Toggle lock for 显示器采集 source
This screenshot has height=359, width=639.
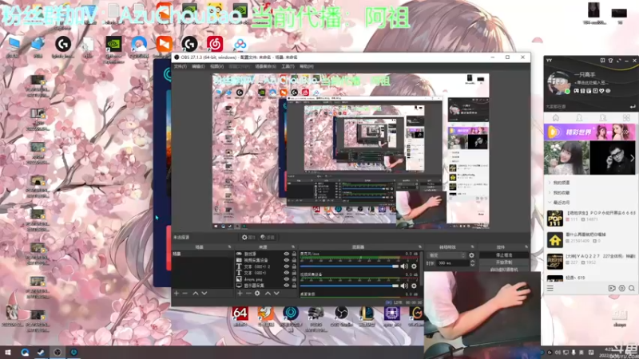(x=294, y=286)
